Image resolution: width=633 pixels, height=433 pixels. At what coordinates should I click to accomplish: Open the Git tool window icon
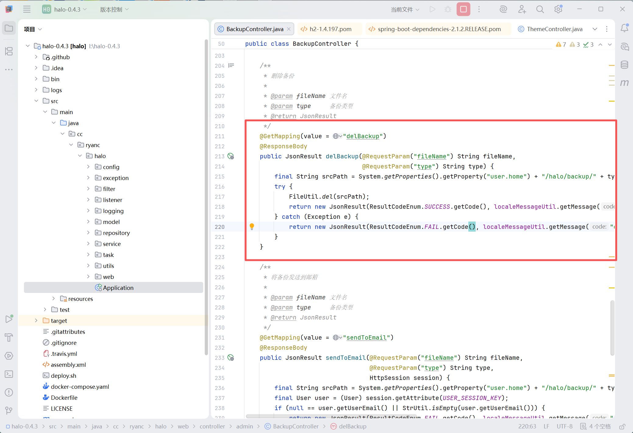[x=9, y=410]
